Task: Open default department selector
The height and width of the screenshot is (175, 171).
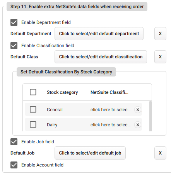Action: point(99,34)
